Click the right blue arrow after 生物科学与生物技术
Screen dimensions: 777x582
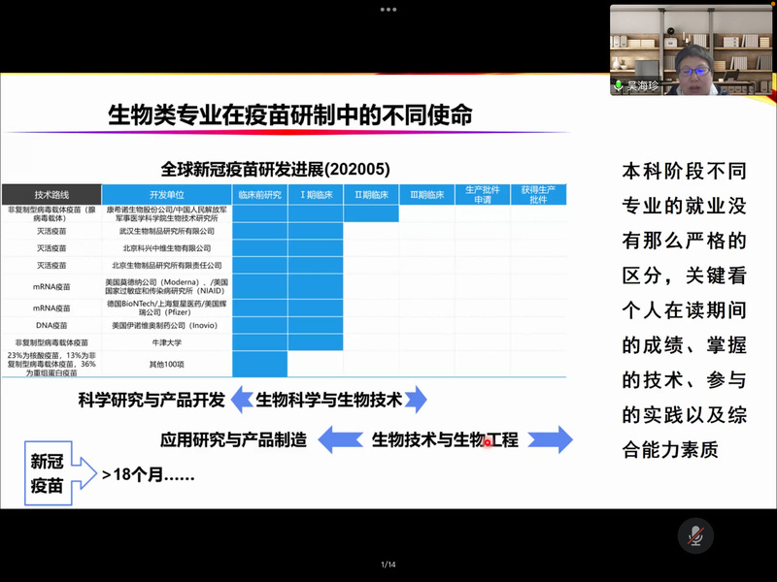pyautogui.click(x=415, y=400)
